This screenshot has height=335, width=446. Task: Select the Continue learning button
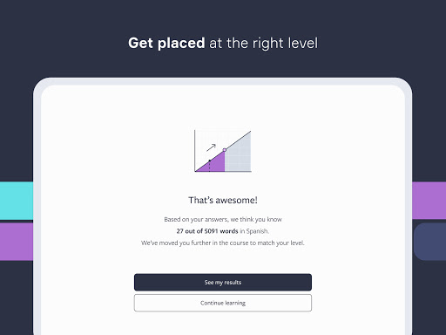tap(223, 303)
